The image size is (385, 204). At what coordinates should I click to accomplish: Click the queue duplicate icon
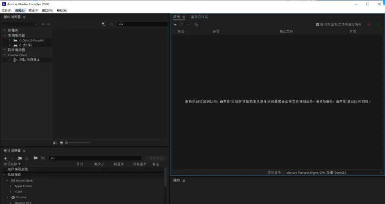tap(196, 24)
